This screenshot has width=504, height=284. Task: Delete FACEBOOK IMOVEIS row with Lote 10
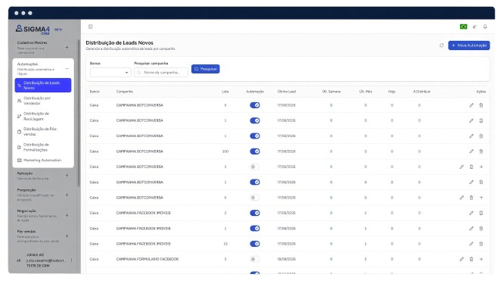tap(481, 244)
